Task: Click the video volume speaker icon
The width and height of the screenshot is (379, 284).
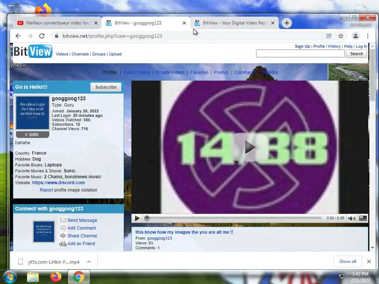Action: coord(352,218)
